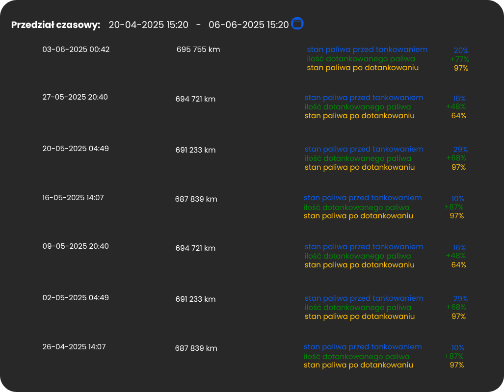Click the +77% refueled amount value
504x392 pixels.
tap(460, 59)
